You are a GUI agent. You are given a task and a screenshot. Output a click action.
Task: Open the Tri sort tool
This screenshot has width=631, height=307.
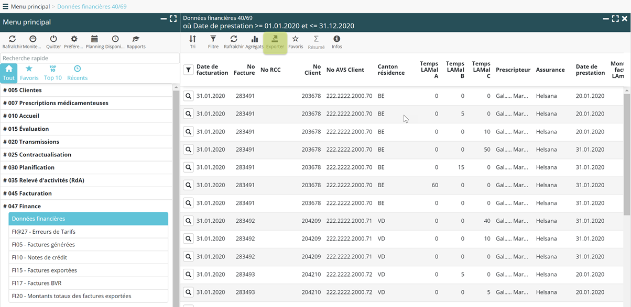point(192,42)
